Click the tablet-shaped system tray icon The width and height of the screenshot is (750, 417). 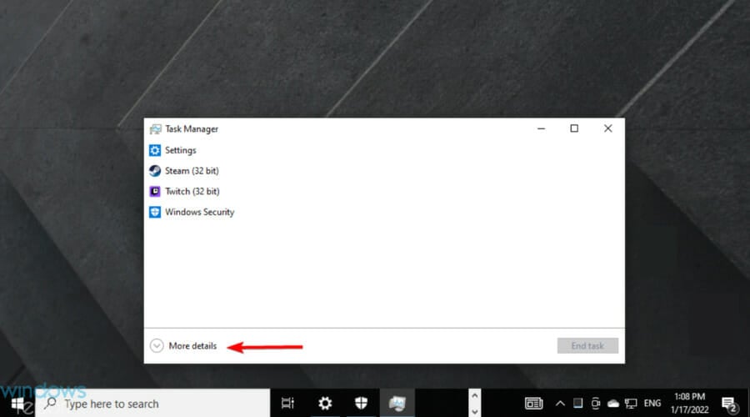point(577,403)
